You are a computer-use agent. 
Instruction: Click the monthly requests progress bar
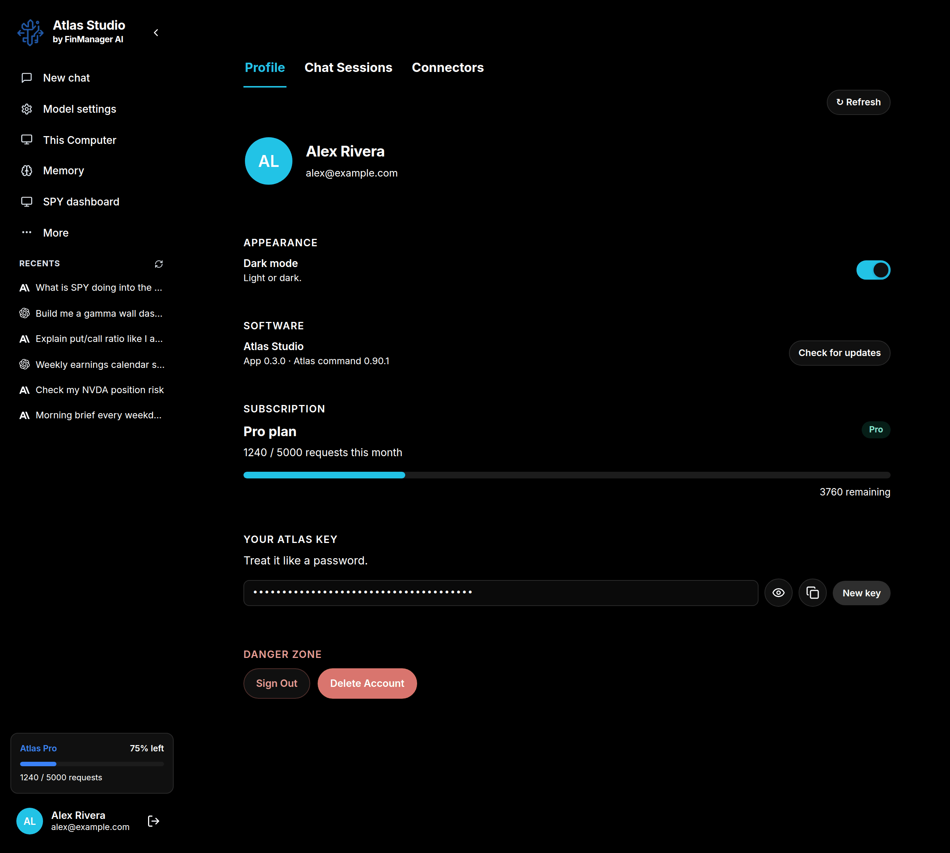(566, 475)
